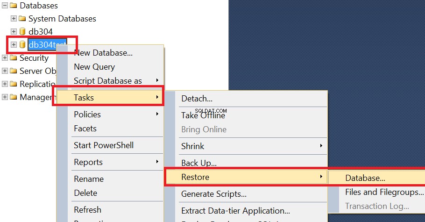
Task: Collapse the Databases folder node
Action: click(x=5, y=6)
